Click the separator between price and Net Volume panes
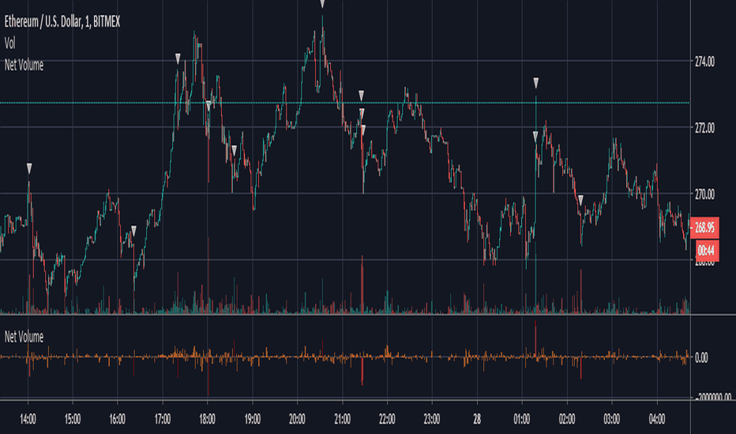 (368, 314)
